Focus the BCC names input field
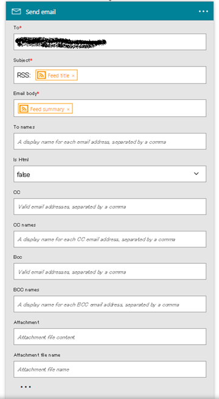Image resolution: width=219 pixels, height=399 pixels. (109, 304)
